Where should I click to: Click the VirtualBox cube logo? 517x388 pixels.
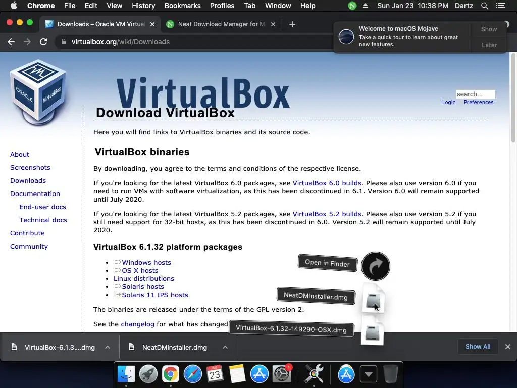tap(38, 92)
